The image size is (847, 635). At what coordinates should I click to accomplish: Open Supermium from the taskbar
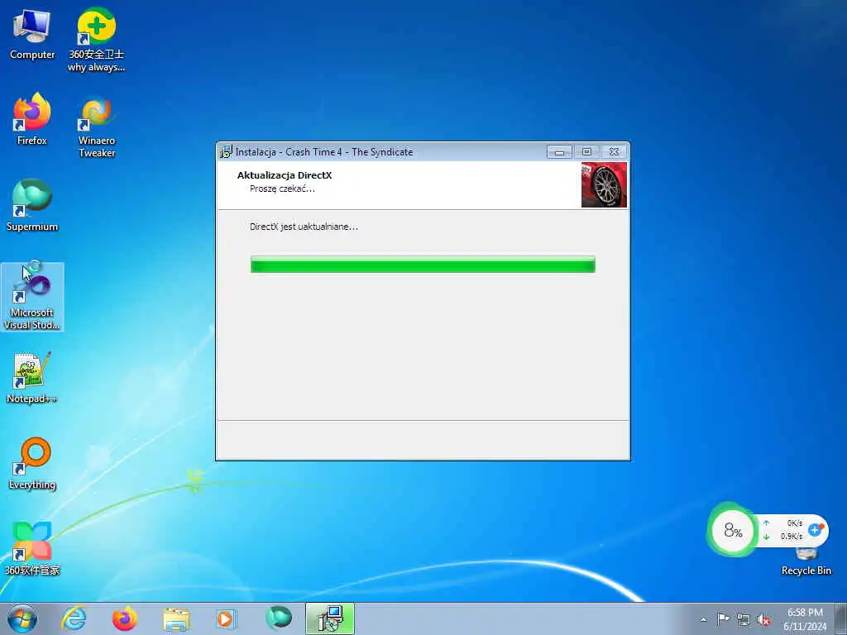tap(278, 618)
